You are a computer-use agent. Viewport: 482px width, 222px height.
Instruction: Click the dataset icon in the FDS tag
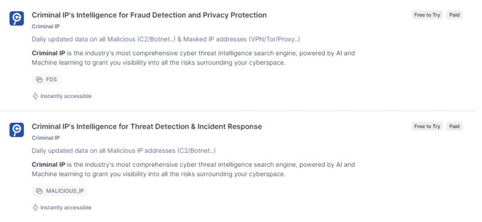point(39,79)
